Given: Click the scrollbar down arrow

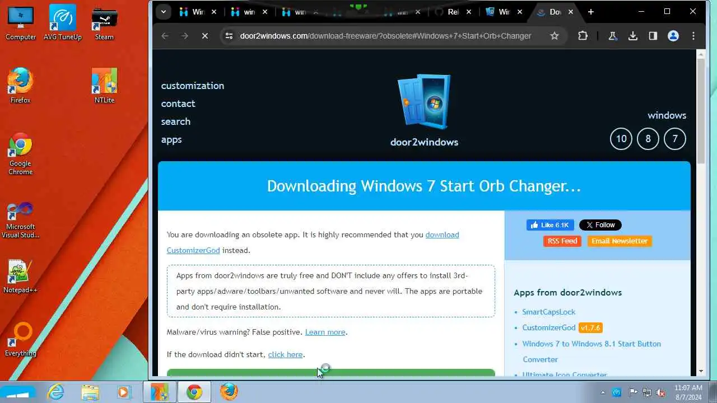Looking at the screenshot, I should point(701,371).
